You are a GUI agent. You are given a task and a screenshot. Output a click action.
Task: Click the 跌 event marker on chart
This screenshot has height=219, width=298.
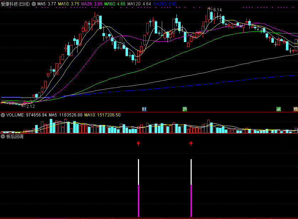pyautogui.click(x=185, y=109)
